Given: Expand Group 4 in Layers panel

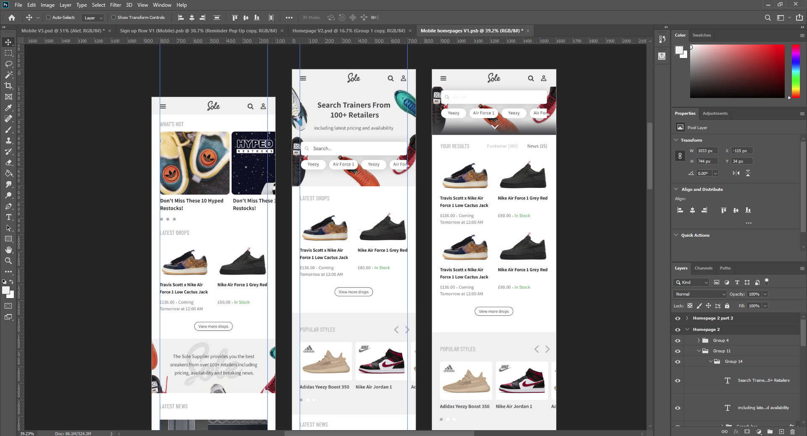Looking at the screenshot, I should (699, 341).
